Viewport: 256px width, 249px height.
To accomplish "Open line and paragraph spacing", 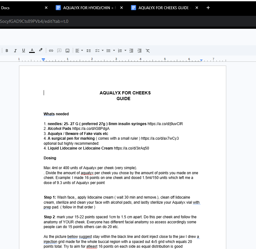I will [x=89, y=51].
